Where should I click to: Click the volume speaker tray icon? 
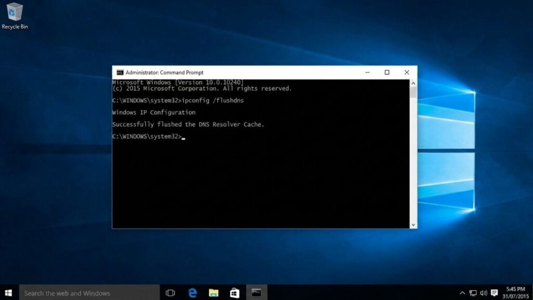(484, 293)
